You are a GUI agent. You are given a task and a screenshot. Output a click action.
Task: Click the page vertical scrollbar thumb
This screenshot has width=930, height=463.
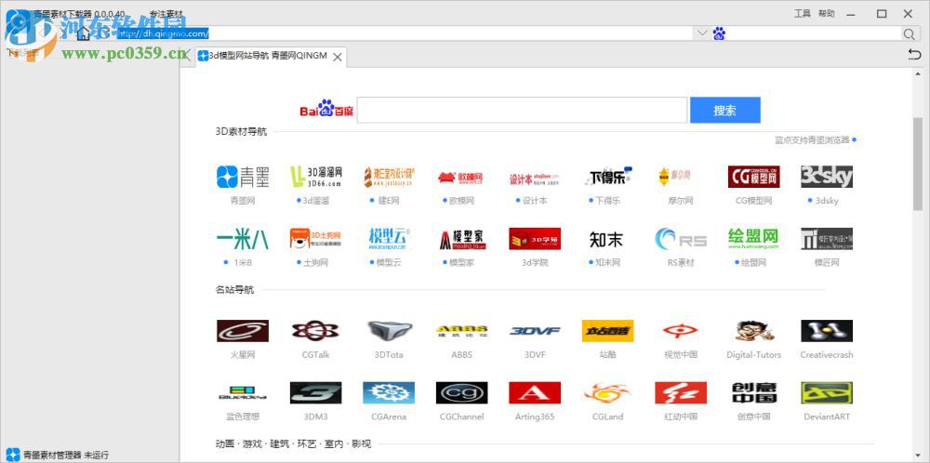coord(918,164)
